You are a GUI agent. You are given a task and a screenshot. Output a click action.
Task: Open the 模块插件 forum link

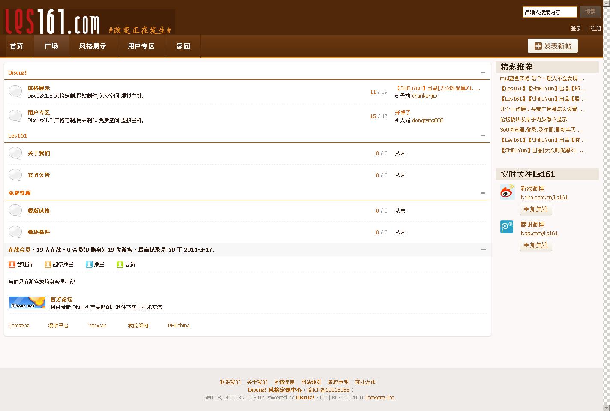click(39, 232)
